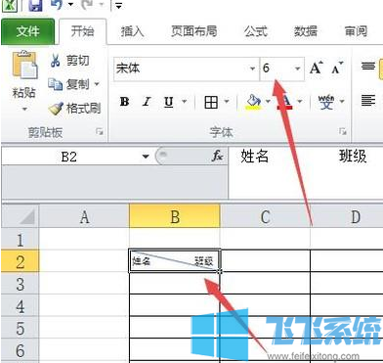Viewport: 383px width, 363px height.
Task: Switch to the Review (审阅) tab
Action: tap(356, 31)
